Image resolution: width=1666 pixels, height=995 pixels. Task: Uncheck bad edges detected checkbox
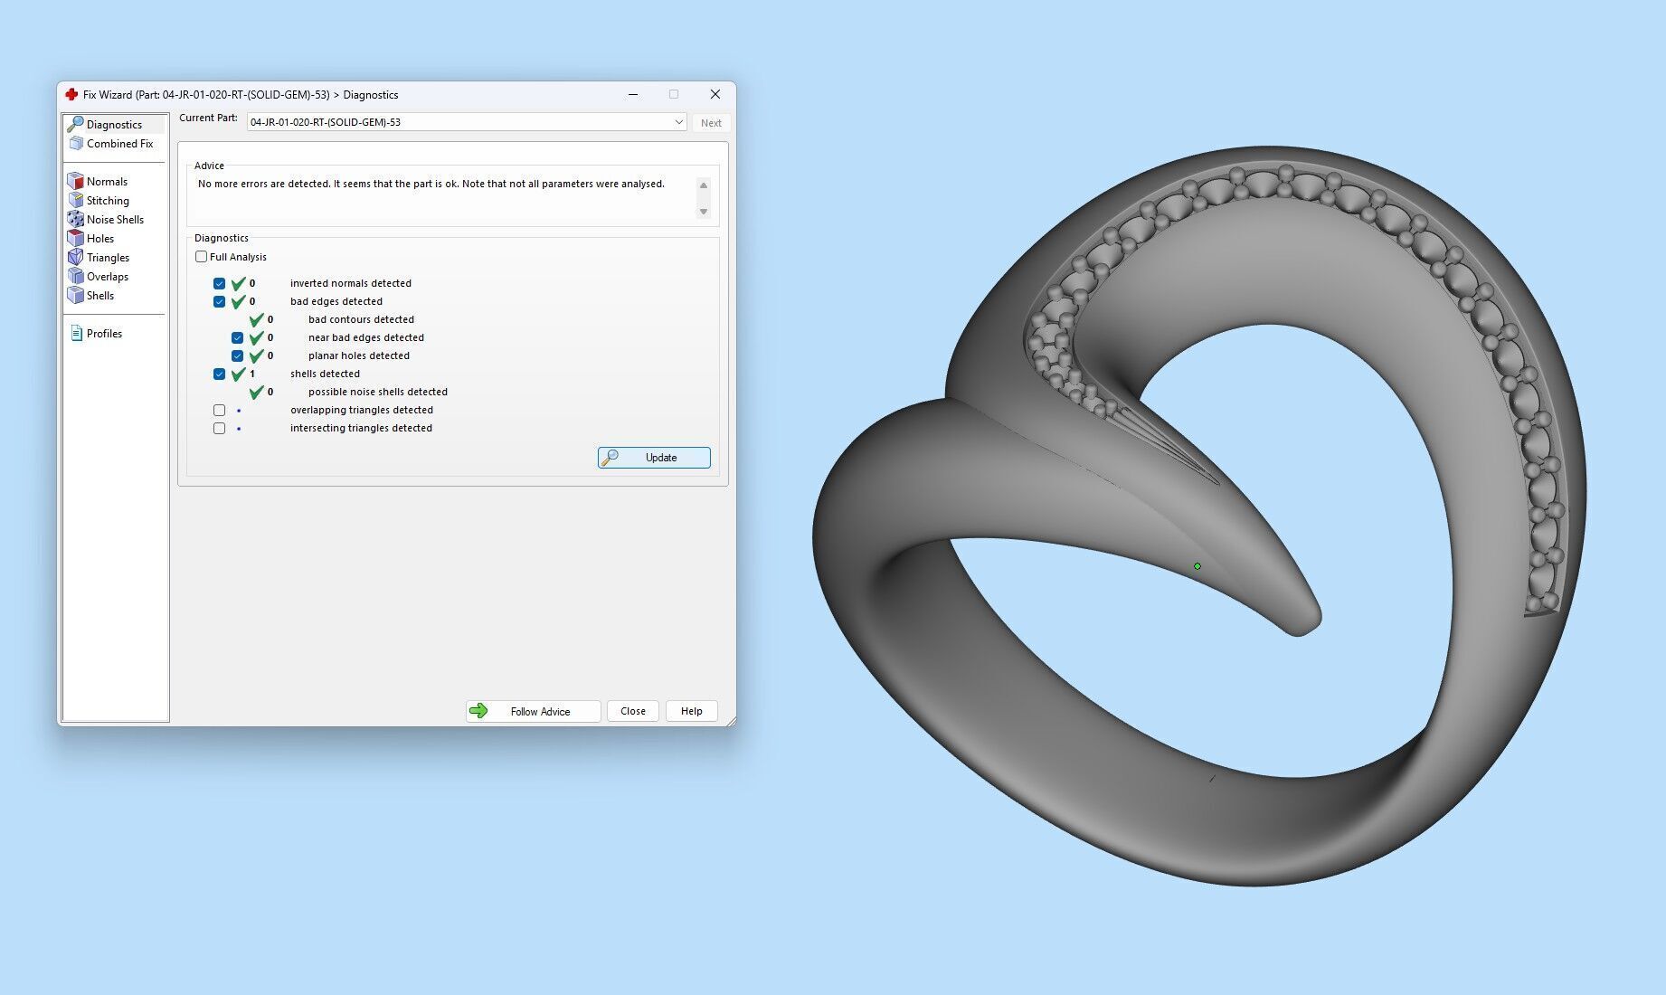coord(219,301)
